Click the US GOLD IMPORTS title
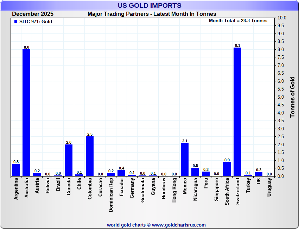Viewport: 299px width, 229px height. (149, 5)
